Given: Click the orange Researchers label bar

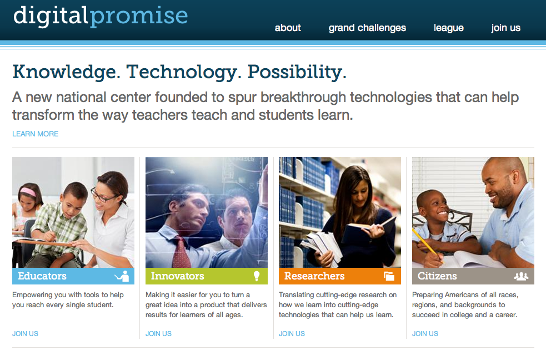Looking at the screenshot, I should click(340, 276).
